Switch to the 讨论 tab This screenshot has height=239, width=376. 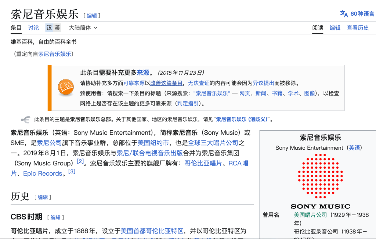[33, 28]
